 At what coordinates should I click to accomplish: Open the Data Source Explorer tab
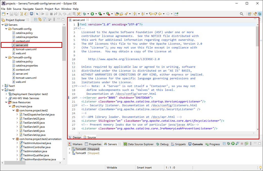[139, 144]
